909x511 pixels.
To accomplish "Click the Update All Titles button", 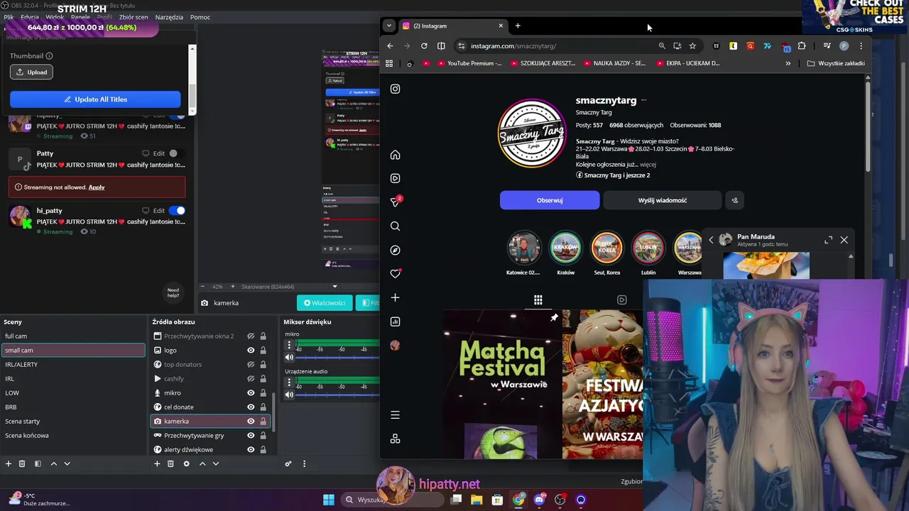I will coord(95,99).
